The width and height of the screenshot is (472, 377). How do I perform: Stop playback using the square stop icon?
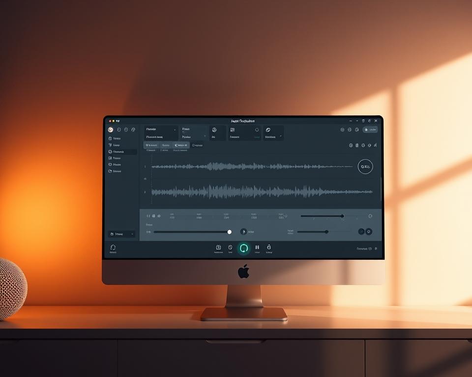coord(153,216)
